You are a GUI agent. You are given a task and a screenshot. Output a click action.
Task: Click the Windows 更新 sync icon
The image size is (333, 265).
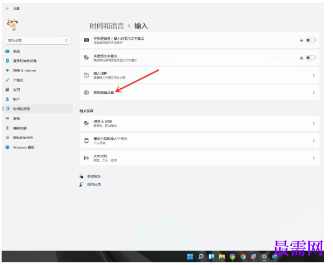(x=8, y=147)
